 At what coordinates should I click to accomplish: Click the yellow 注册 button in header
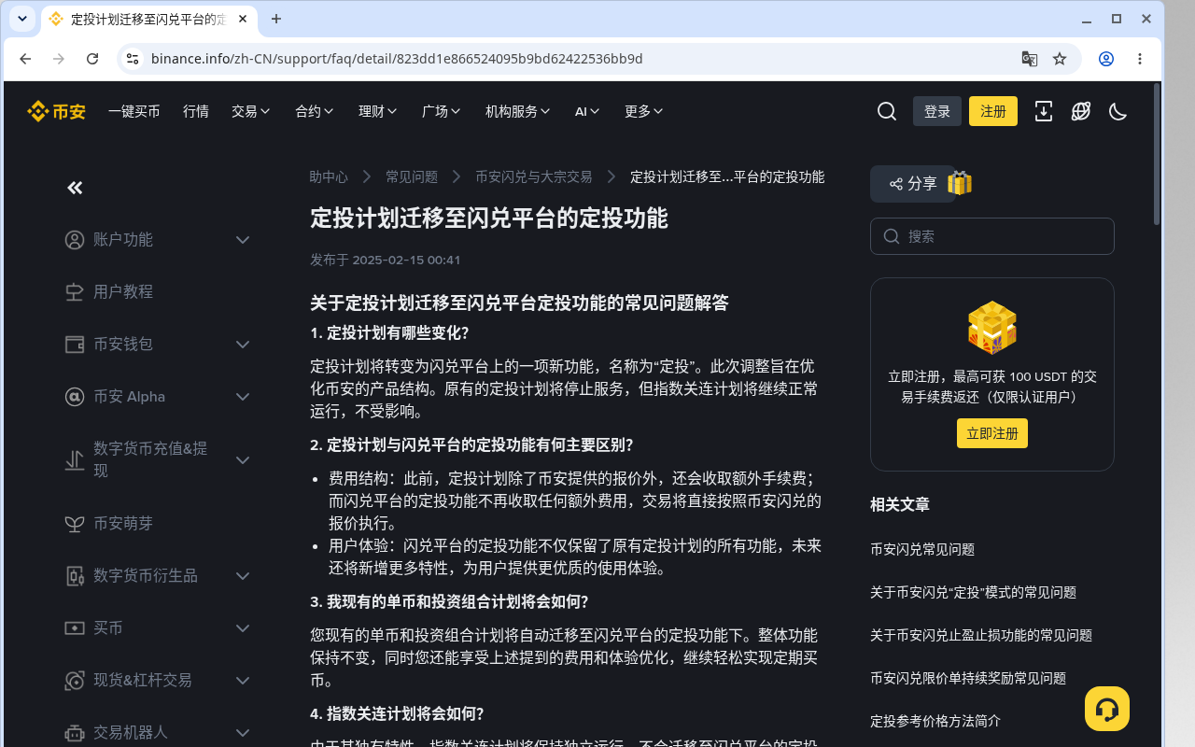[993, 111]
